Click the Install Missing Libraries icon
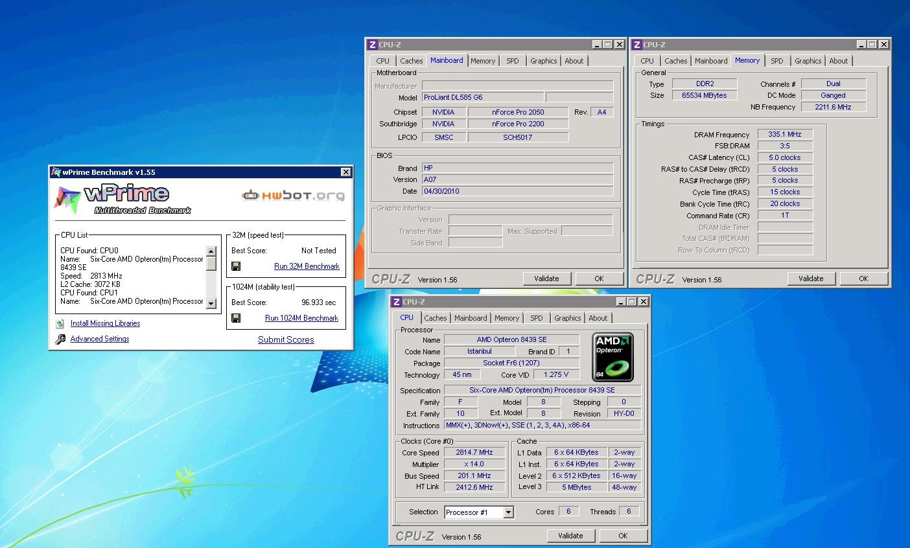This screenshot has width=910, height=548. [x=60, y=323]
